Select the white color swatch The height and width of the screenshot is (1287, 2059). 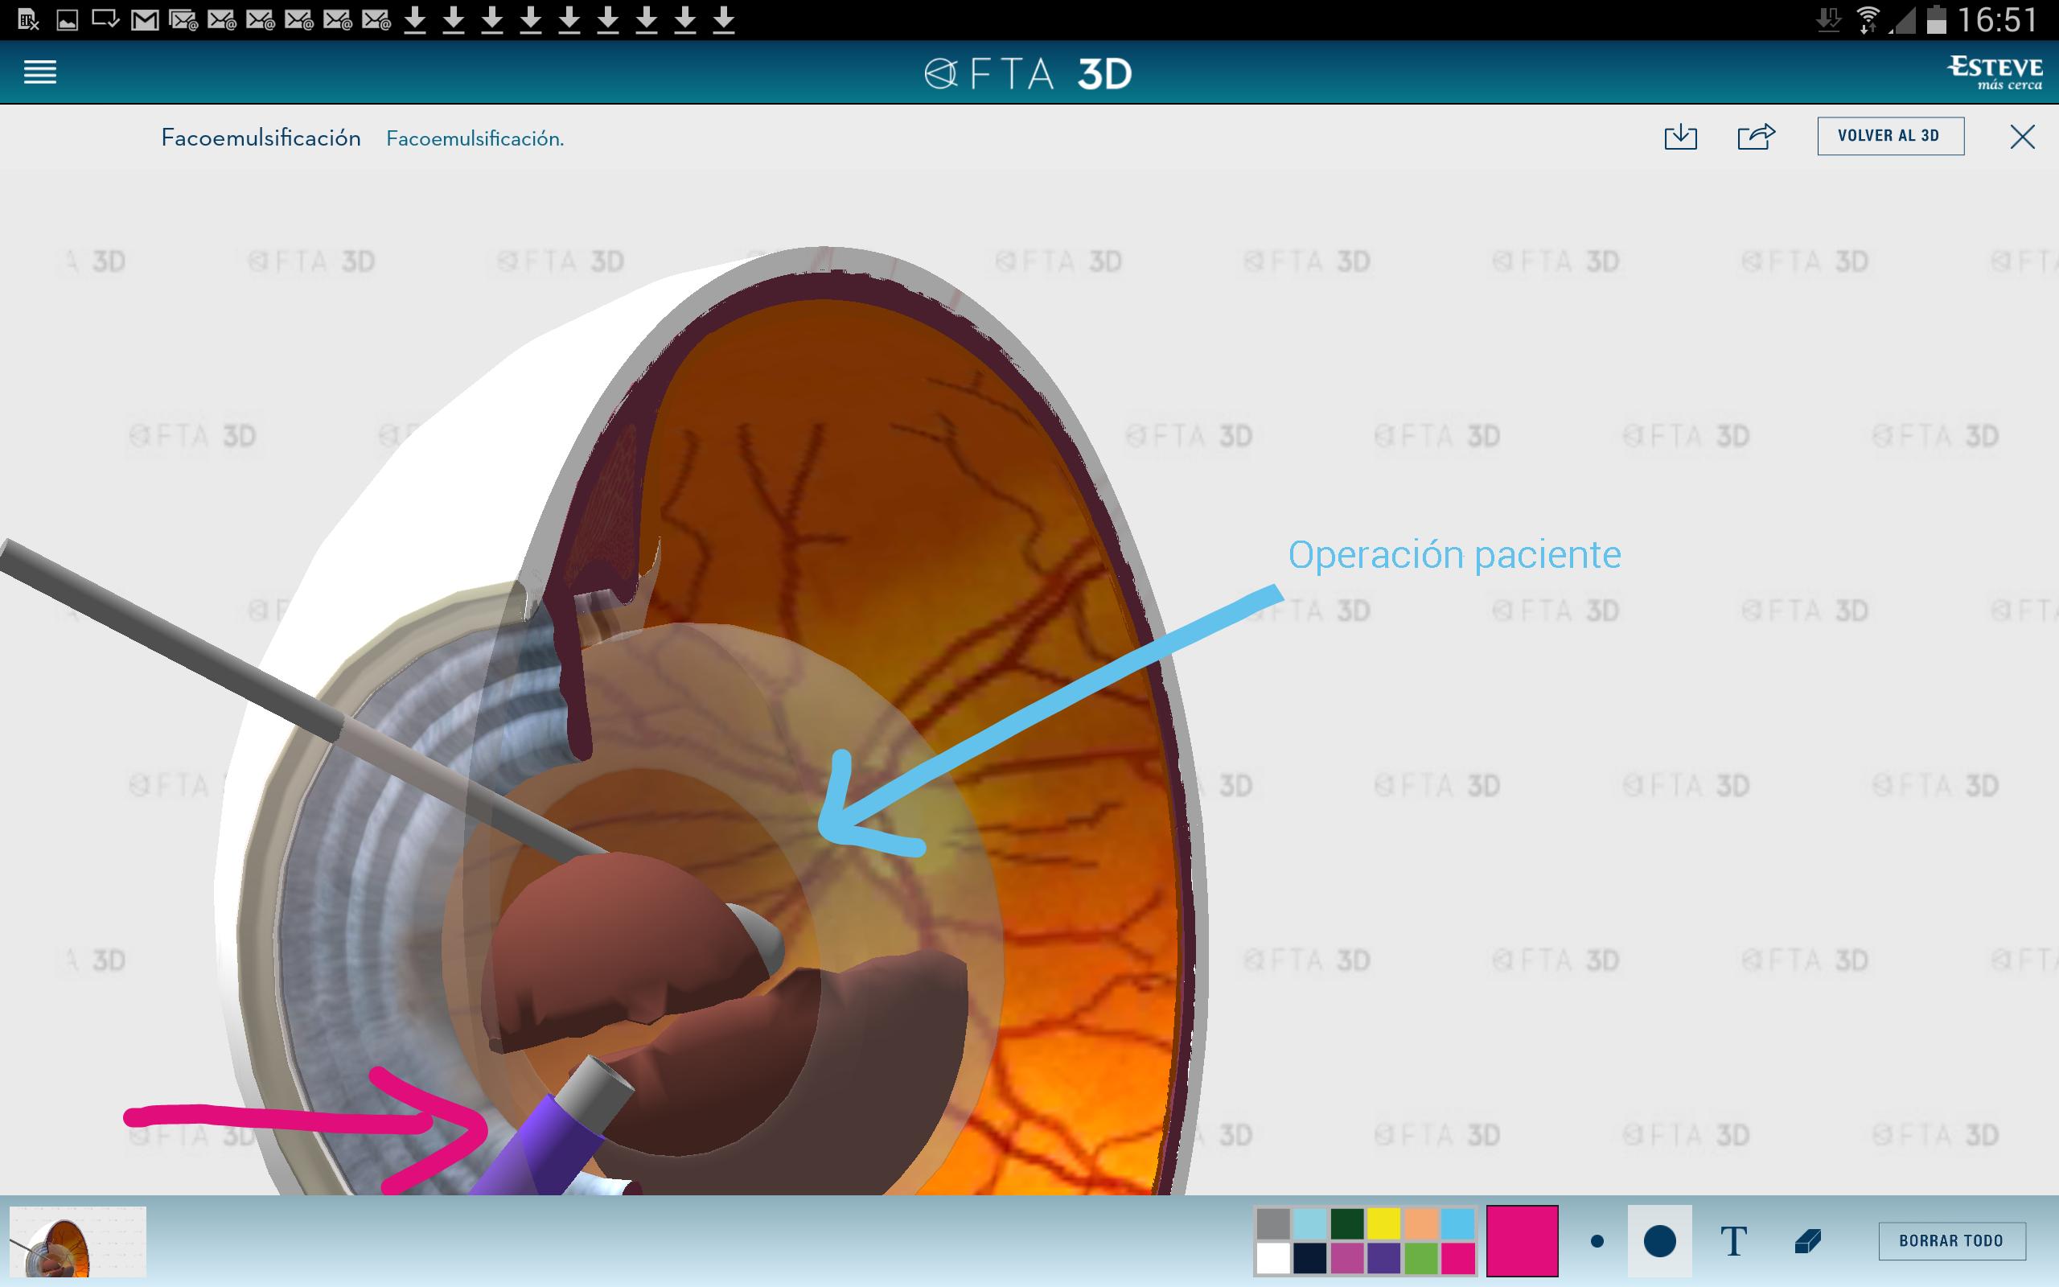[1273, 1258]
